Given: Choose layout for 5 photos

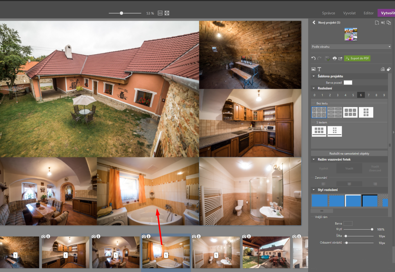Looking at the screenshot, I should (x=353, y=95).
